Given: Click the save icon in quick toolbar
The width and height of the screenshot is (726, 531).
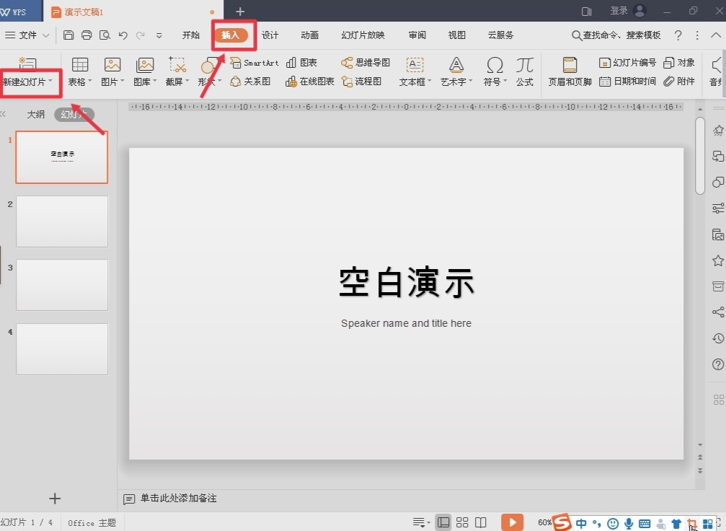Looking at the screenshot, I should tap(68, 35).
